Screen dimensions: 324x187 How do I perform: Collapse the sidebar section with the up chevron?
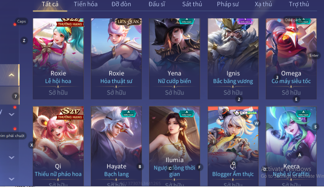point(12,75)
